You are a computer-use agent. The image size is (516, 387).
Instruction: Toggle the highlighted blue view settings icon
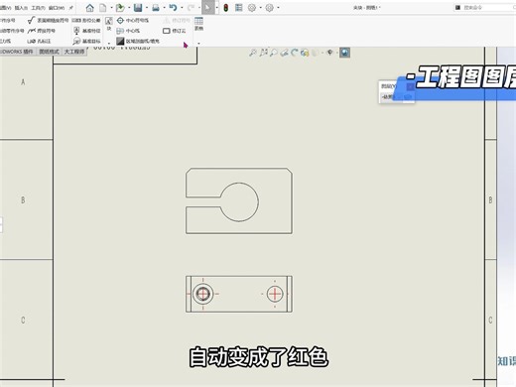click(344, 53)
